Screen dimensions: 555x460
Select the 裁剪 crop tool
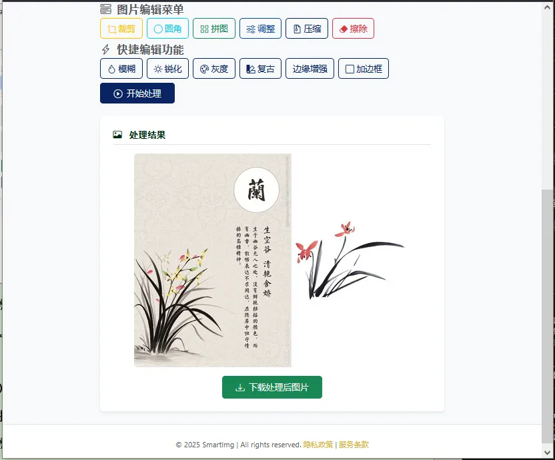click(121, 28)
